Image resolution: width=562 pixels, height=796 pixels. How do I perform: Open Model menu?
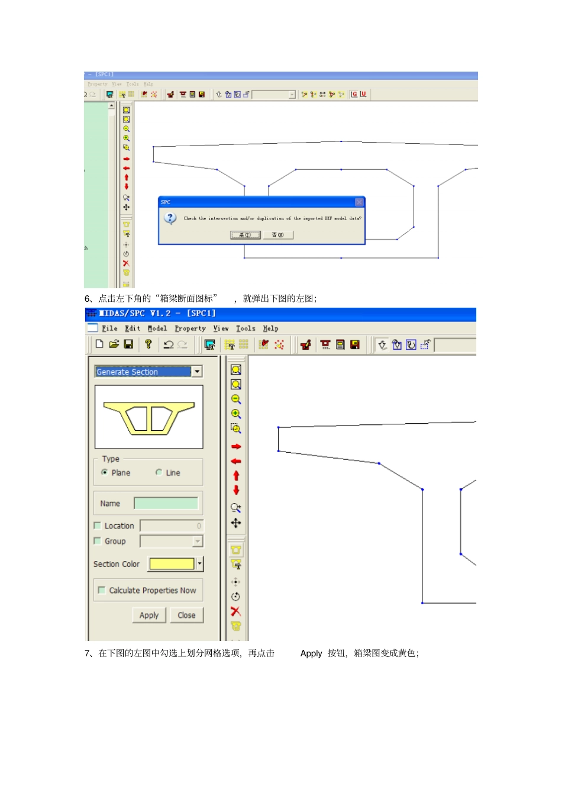[x=157, y=328]
